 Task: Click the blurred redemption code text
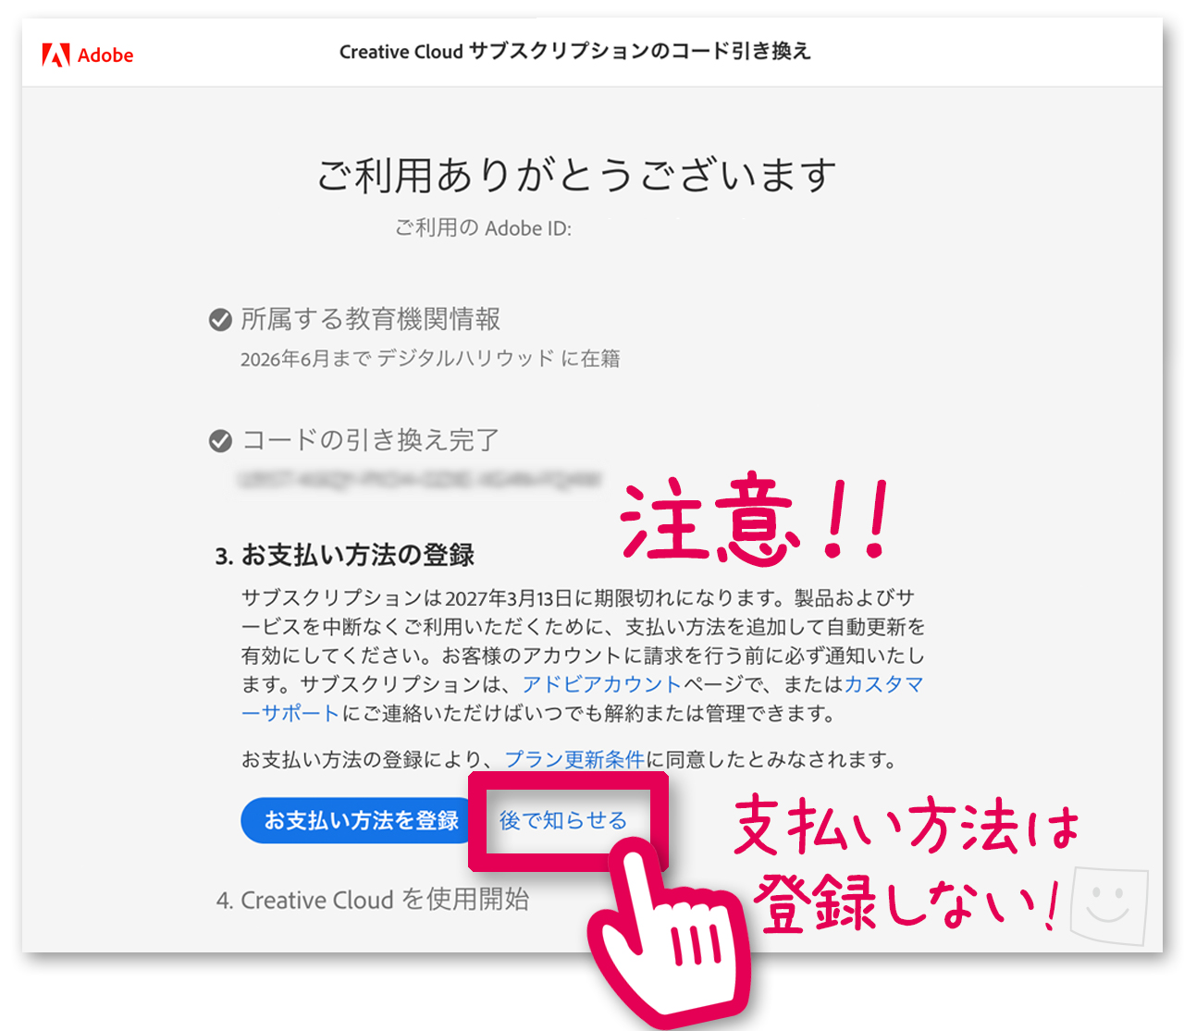pyautogui.click(x=420, y=479)
